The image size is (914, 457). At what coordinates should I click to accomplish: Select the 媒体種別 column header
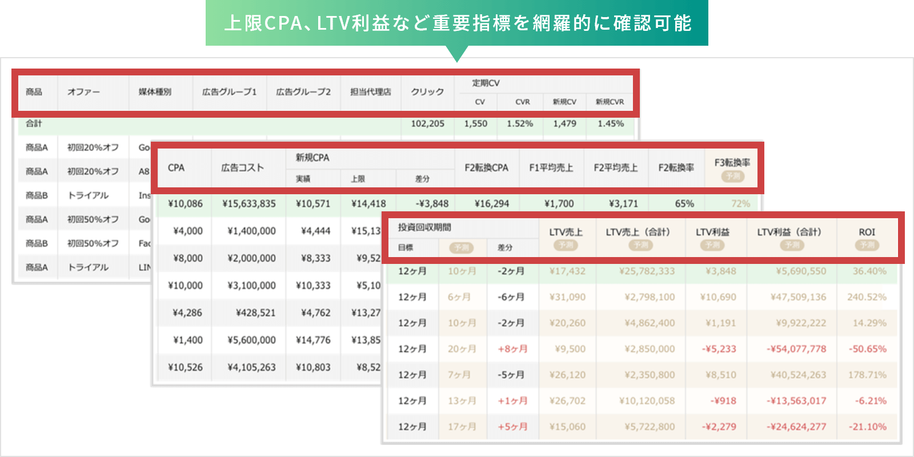[x=155, y=92]
